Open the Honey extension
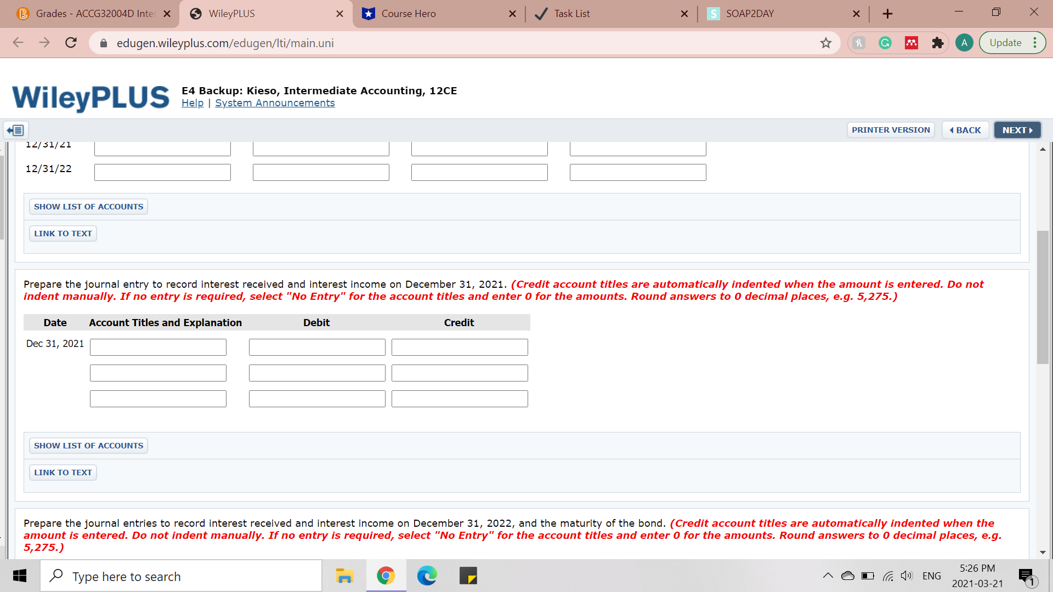Screen dimensions: 1053x592 click(x=858, y=42)
